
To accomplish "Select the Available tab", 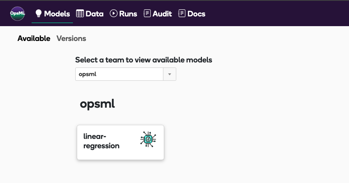I will (34, 39).
